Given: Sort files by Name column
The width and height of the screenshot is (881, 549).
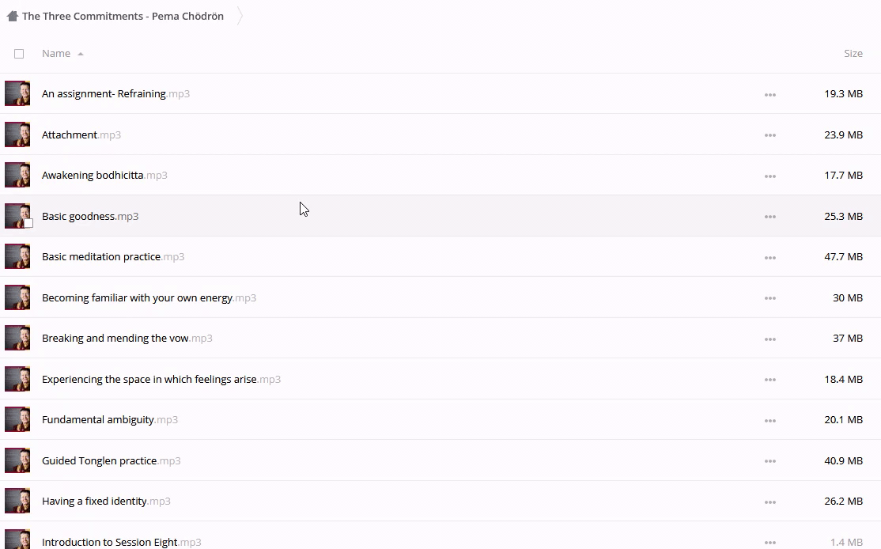Looking at the screenshot, I should coord(55,54).
